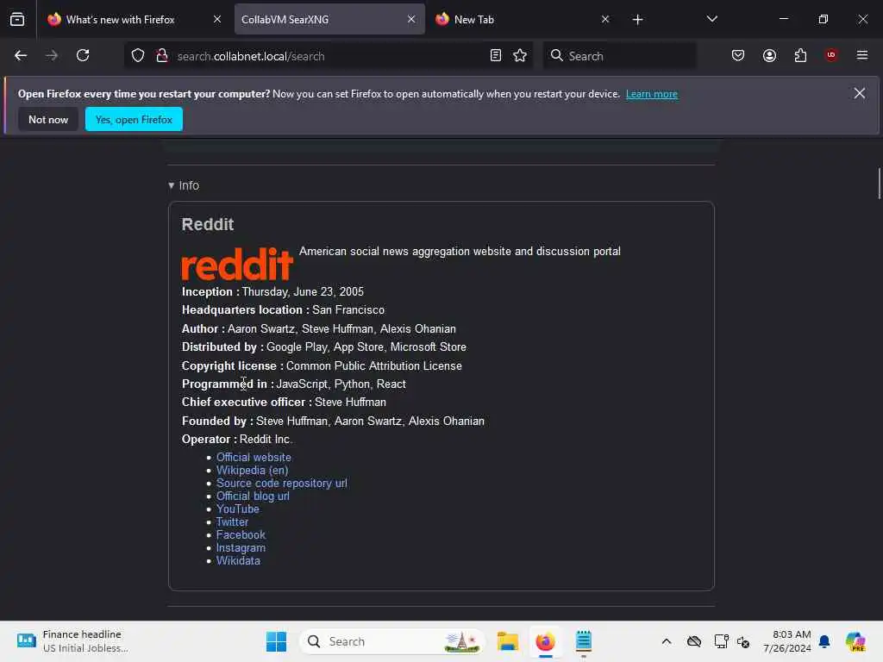Close the CollabVM SearXNG tab
This screenshot has height=662, width=883.
411,19
